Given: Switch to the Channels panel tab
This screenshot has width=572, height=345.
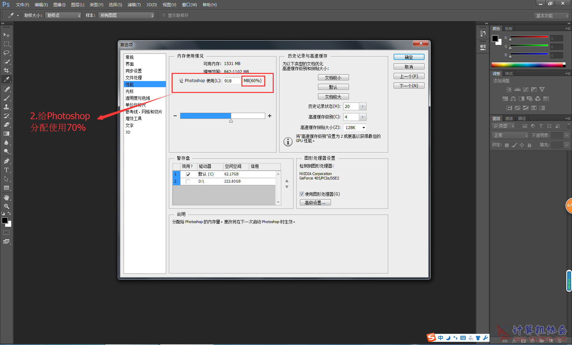Looking at the screenshot, I should [x=509, y=119].
